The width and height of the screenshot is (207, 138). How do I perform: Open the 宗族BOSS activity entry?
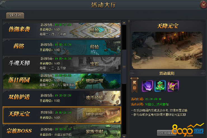62,131
